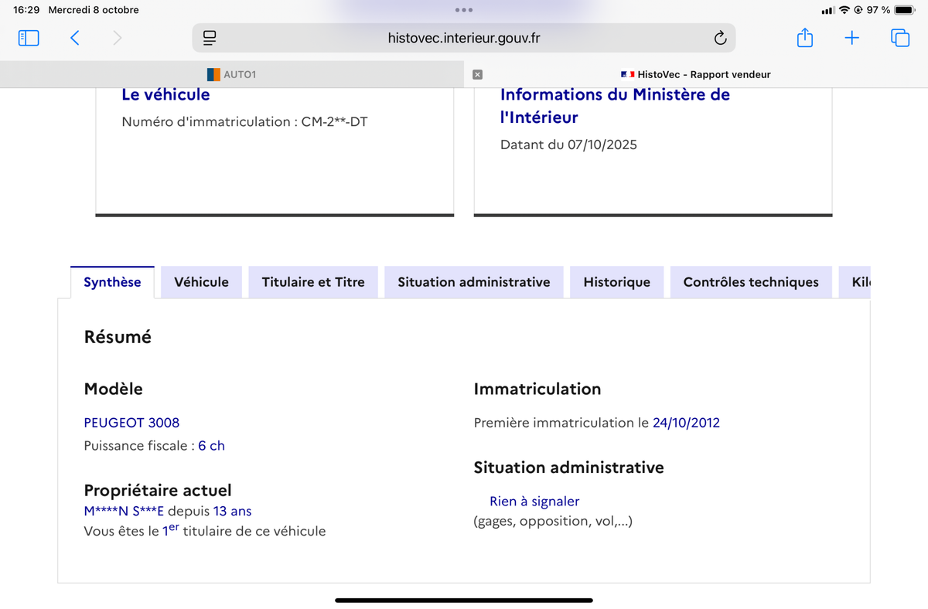Open the page reader menu icon

[x=210, y=38]
